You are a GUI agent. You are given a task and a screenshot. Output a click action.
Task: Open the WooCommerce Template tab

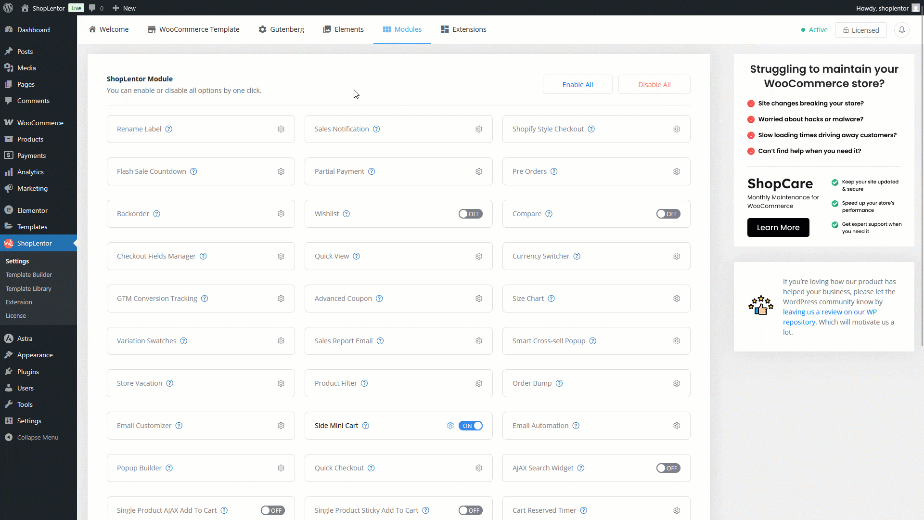(193, 29)
